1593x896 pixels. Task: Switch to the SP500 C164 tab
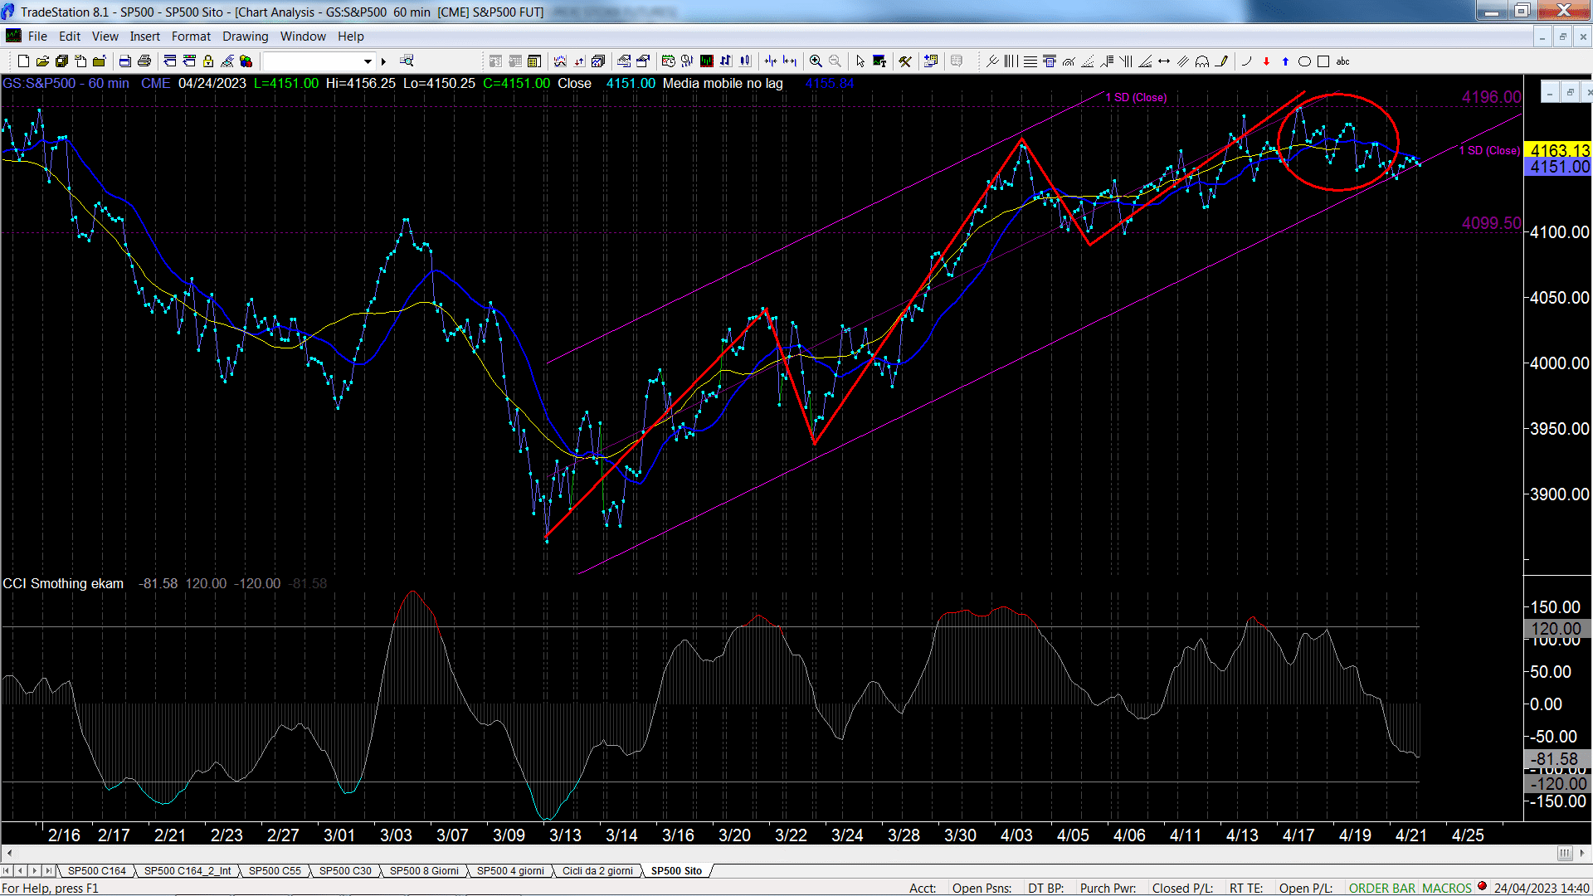coord(96,871)
